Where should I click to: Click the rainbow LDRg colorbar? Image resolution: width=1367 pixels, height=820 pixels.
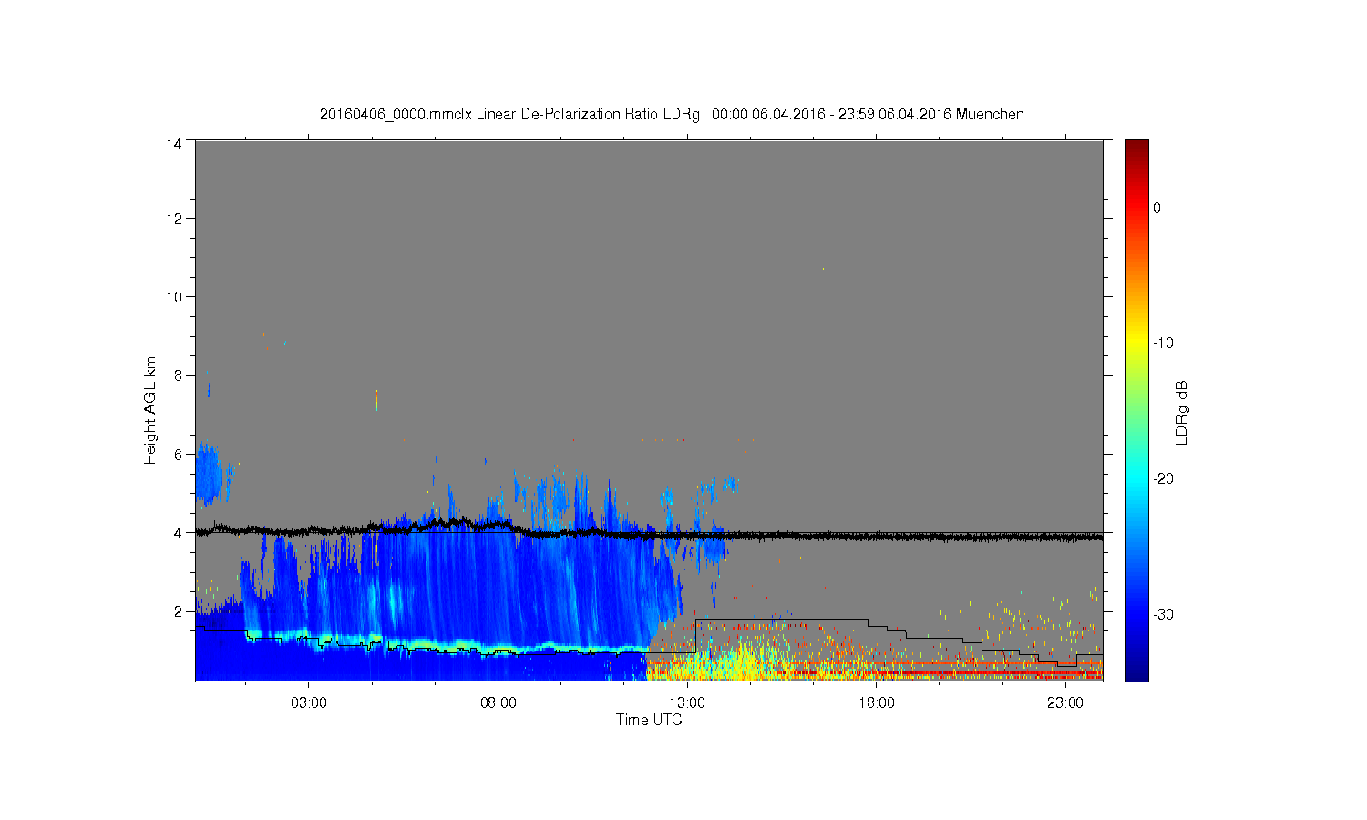1136,410
